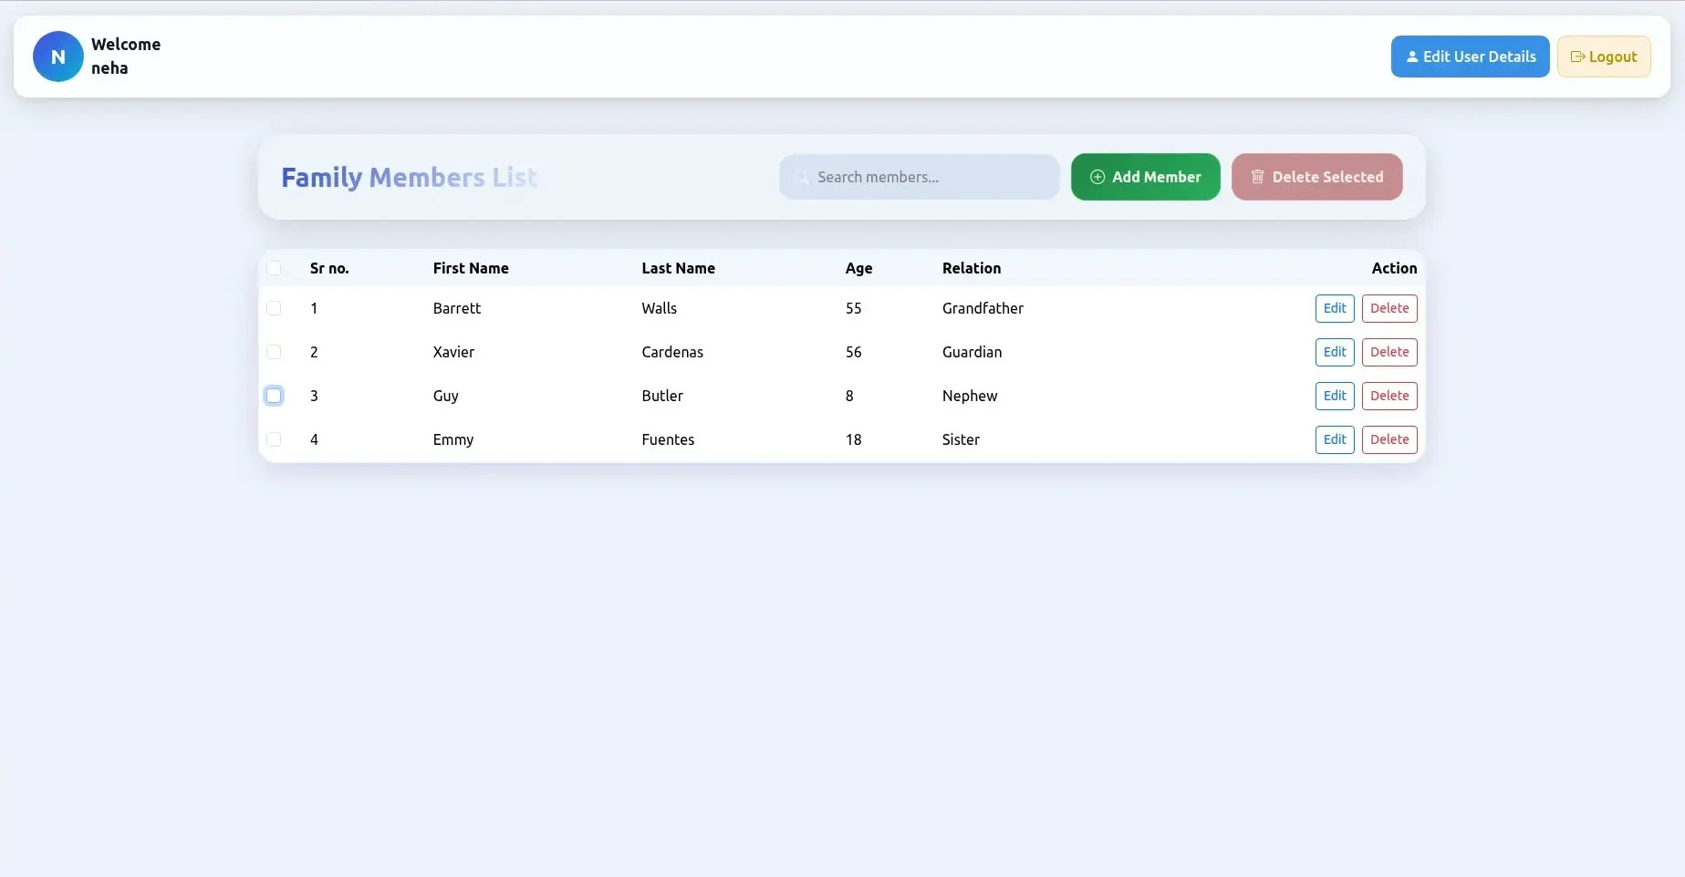This screenshot has height=877, width=1685.
Task: Click the Relation column header
Action: coord(972,268)
